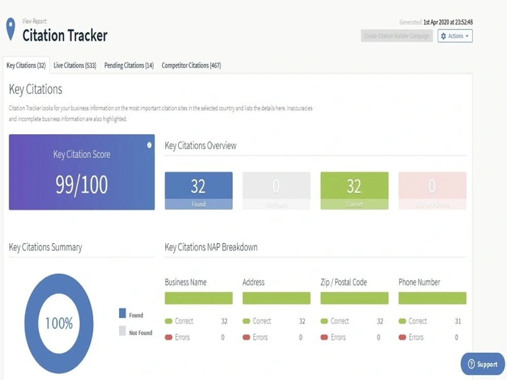Click the Found legend label
The width and height of the screenshot is (507, 380).
136,315
